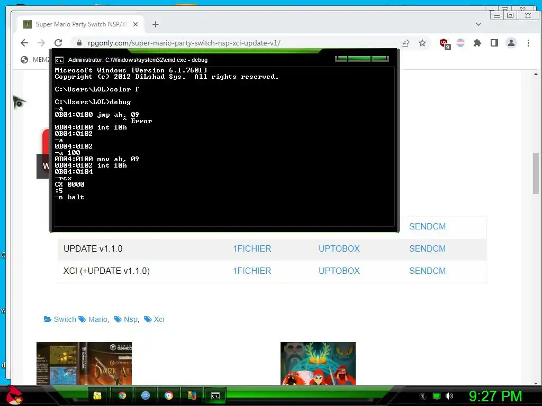Click inside the debug console text area
The height and width of the screenshot is (406, 542).
click(224, 146)
